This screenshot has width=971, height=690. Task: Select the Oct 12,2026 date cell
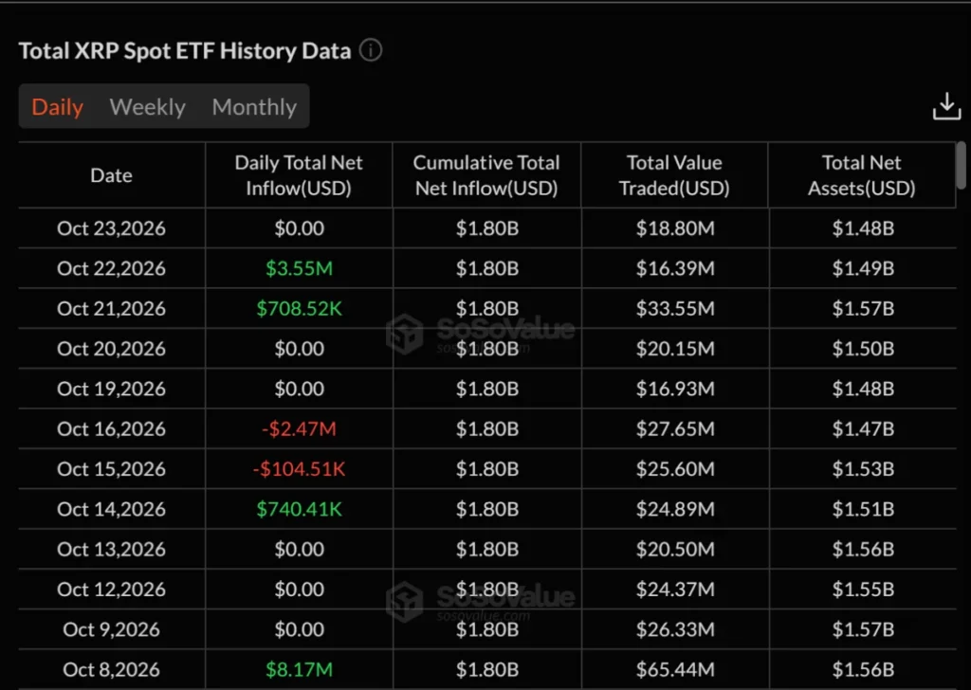[112, 590]
